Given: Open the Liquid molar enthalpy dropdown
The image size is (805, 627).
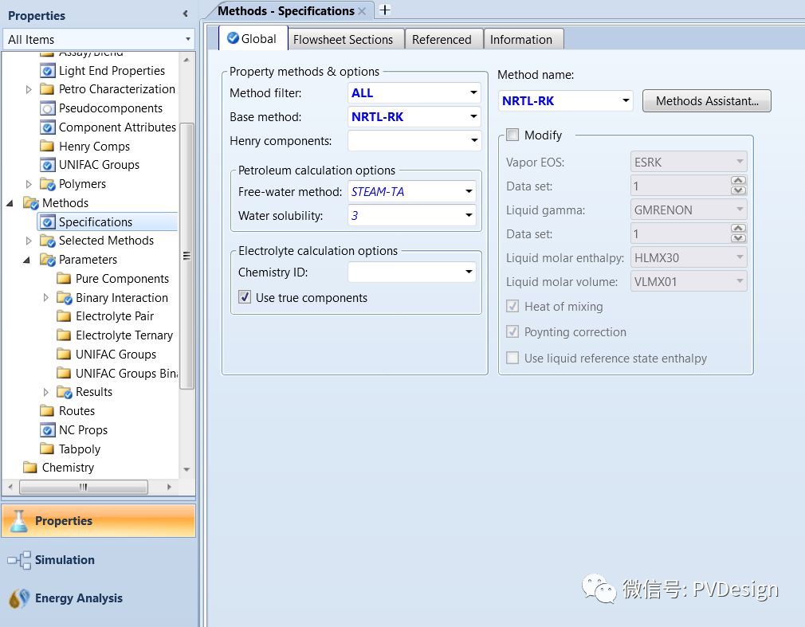Looking at the screenshot, I should (740, 257).
